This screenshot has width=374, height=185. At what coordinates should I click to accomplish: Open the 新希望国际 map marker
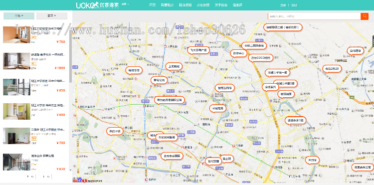(172, 156)
